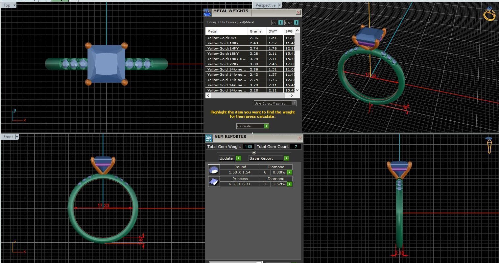The height and width of the screenshot is (263, 499).
Task: Open the Front viewport dropdown arrow
Action: (x=17, y=137)
